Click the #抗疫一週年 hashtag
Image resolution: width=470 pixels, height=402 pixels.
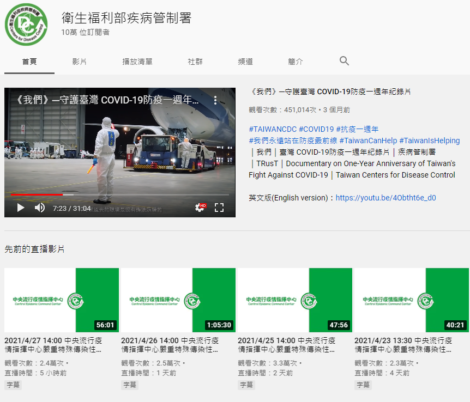click(357, 129)
